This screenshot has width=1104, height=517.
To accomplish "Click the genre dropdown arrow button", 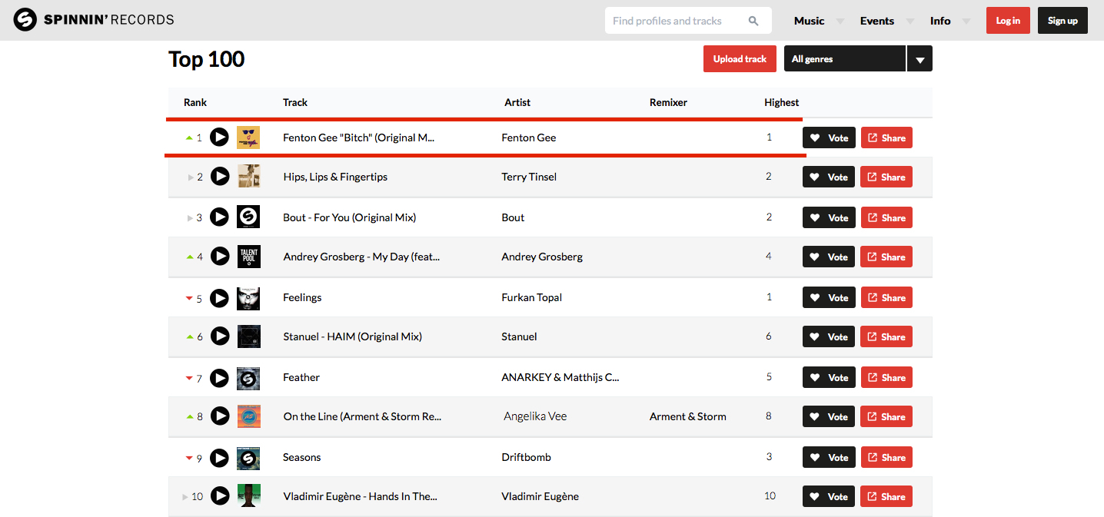I will click(x=920, y=58).
